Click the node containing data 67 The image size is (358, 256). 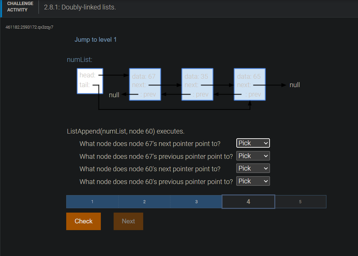(145, 84)
